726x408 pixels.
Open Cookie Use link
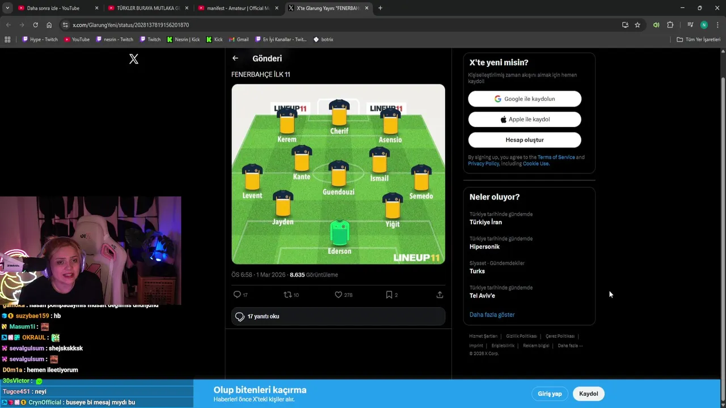[536, 164]
